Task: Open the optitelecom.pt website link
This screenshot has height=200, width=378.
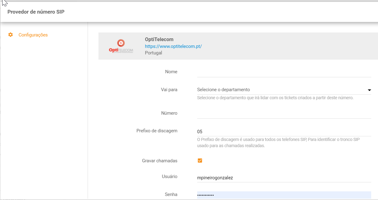Action: (173, 46)
